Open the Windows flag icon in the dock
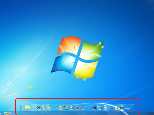This screenshot has height=115, width=154. (105, 107)
